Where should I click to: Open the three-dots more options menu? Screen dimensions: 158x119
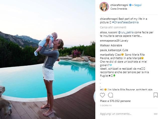point(155,114)
